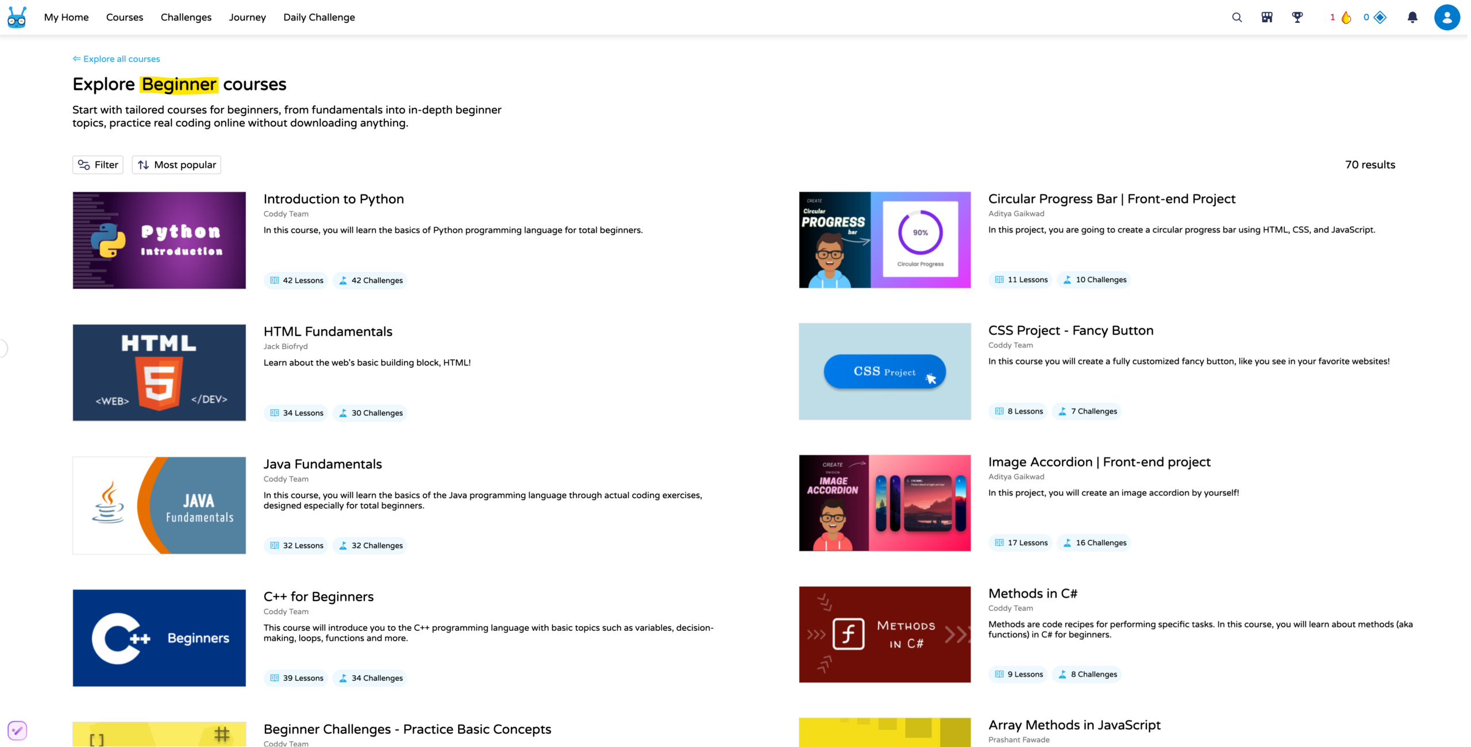1471x747 pixels.
Task: Open the shop store icon
Action: point(1266,17)
